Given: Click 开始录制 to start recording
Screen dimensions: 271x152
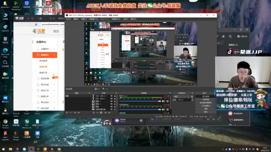Looking at the screenshot, I should click(x=206, y=100).
